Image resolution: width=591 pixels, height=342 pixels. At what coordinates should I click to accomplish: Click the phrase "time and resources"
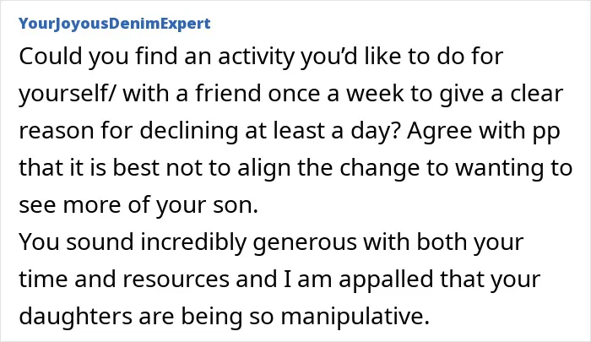pos(124,280)
